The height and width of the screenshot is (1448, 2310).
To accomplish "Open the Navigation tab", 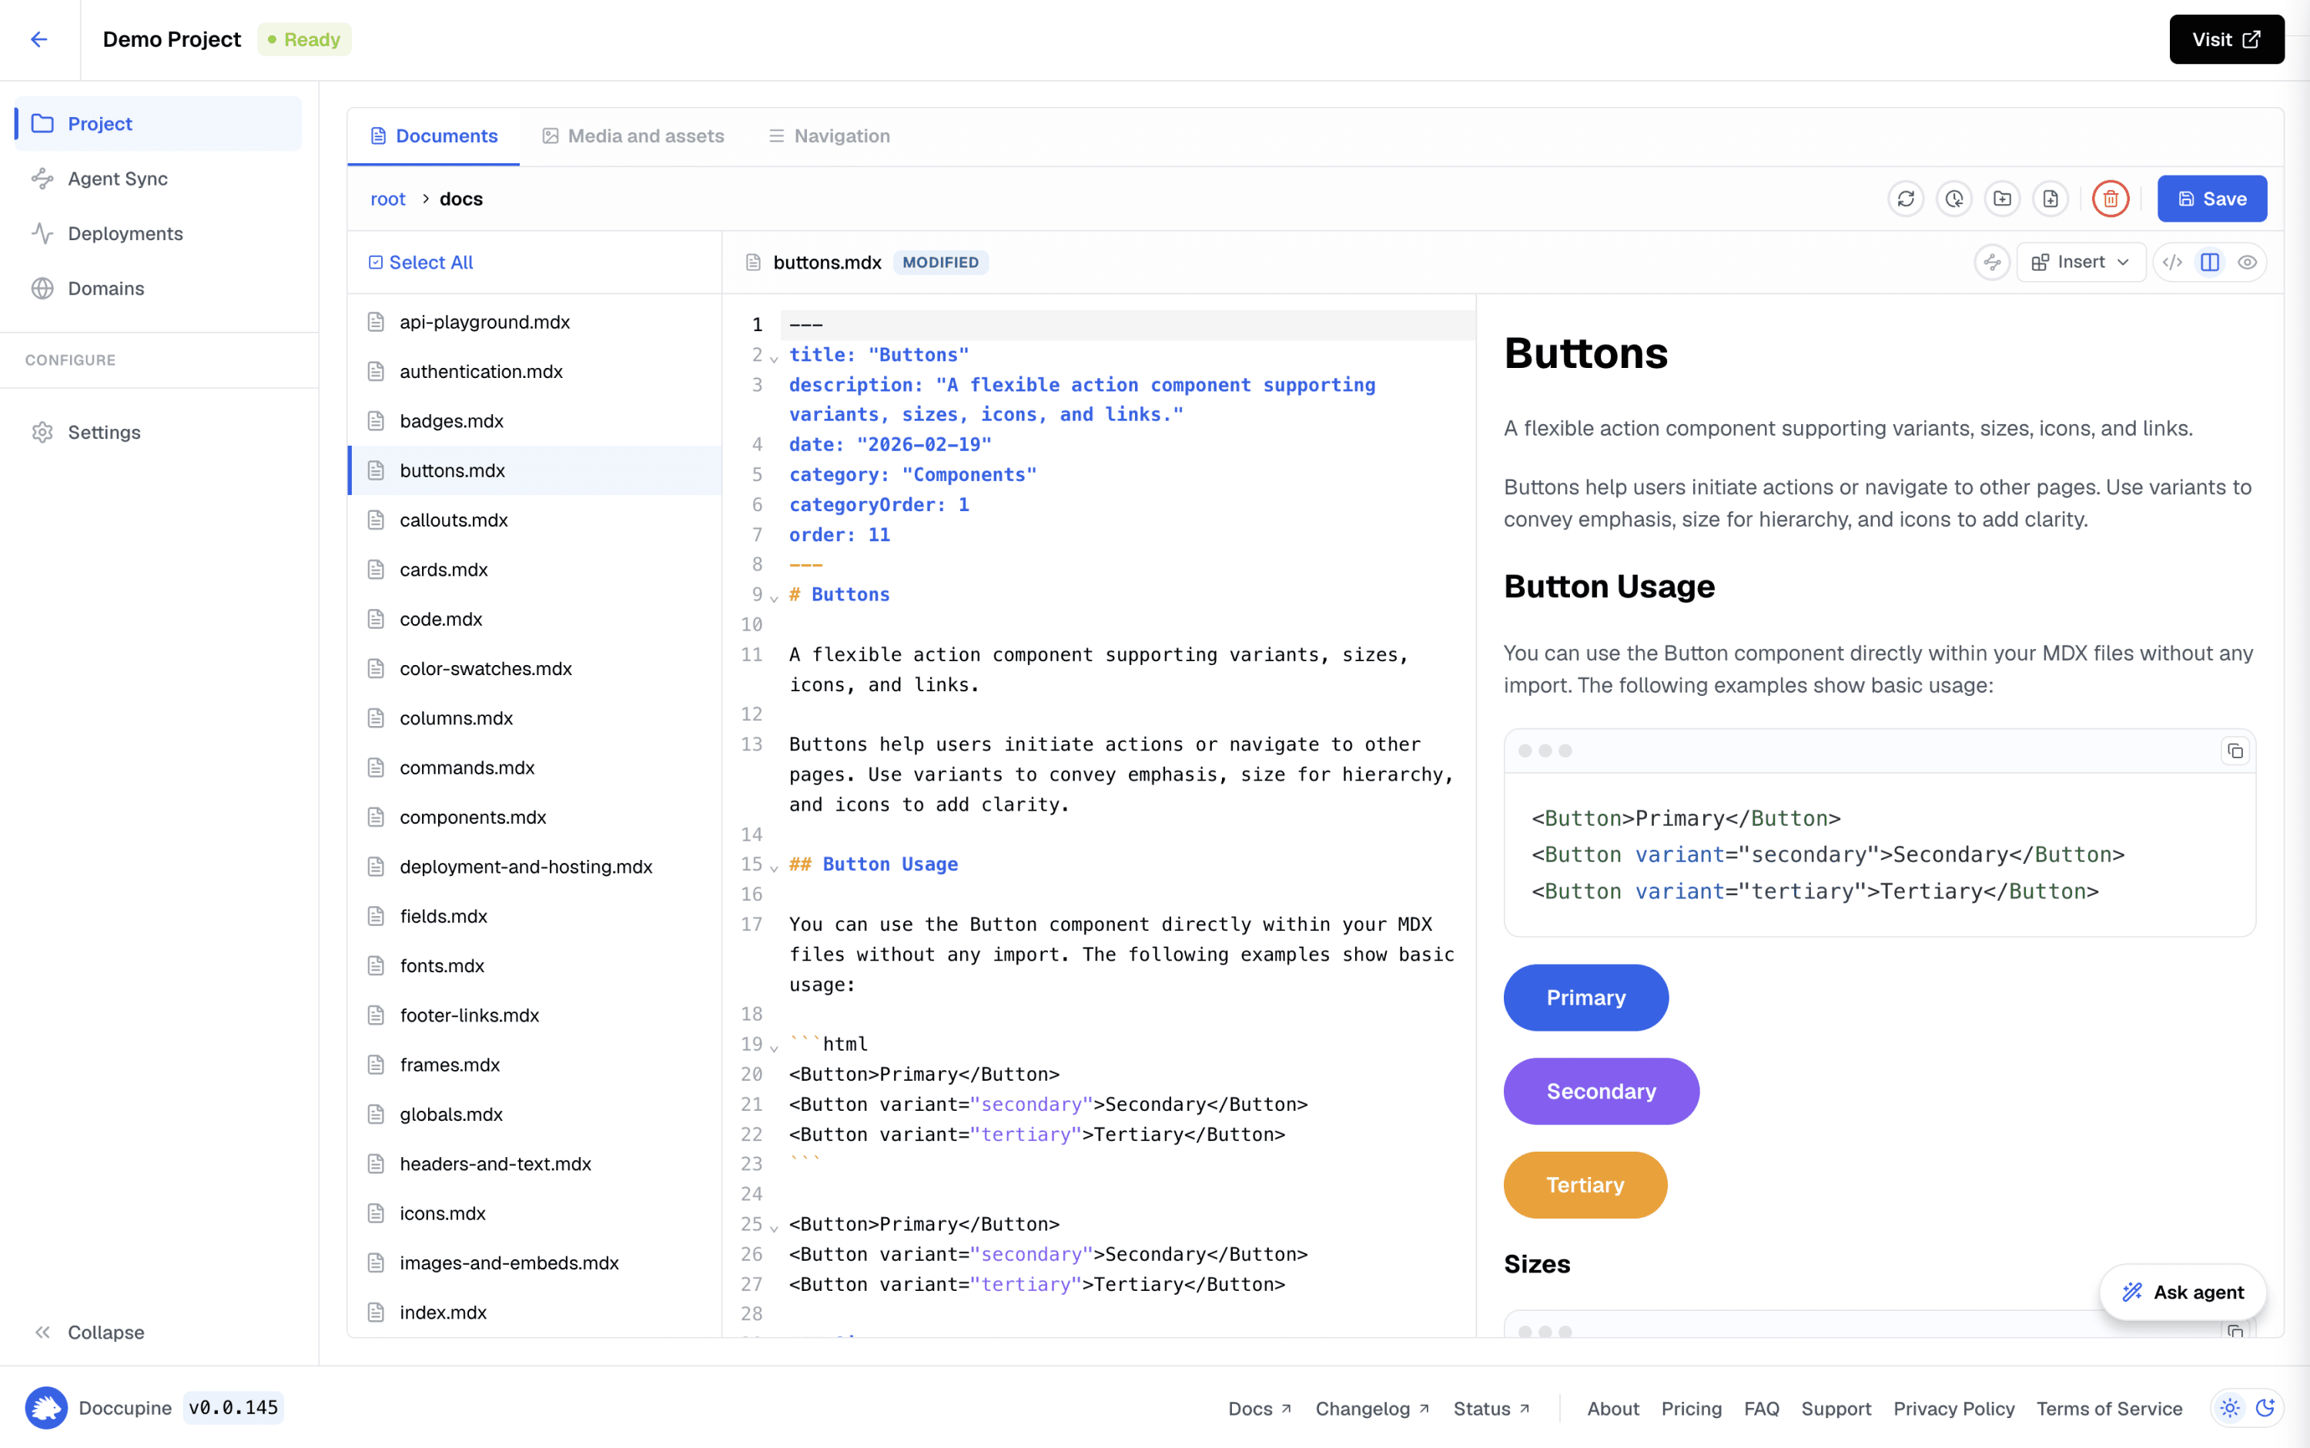I will pos(829,136).
